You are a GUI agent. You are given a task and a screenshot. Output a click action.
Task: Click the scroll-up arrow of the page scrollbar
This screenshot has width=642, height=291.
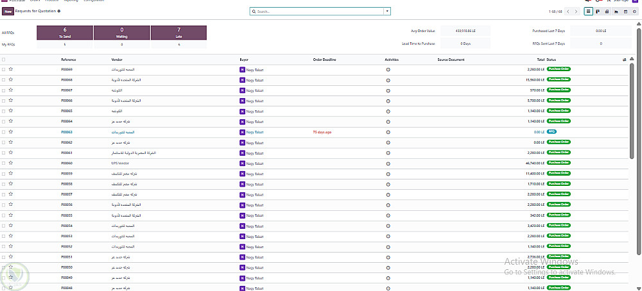[639, 24]
